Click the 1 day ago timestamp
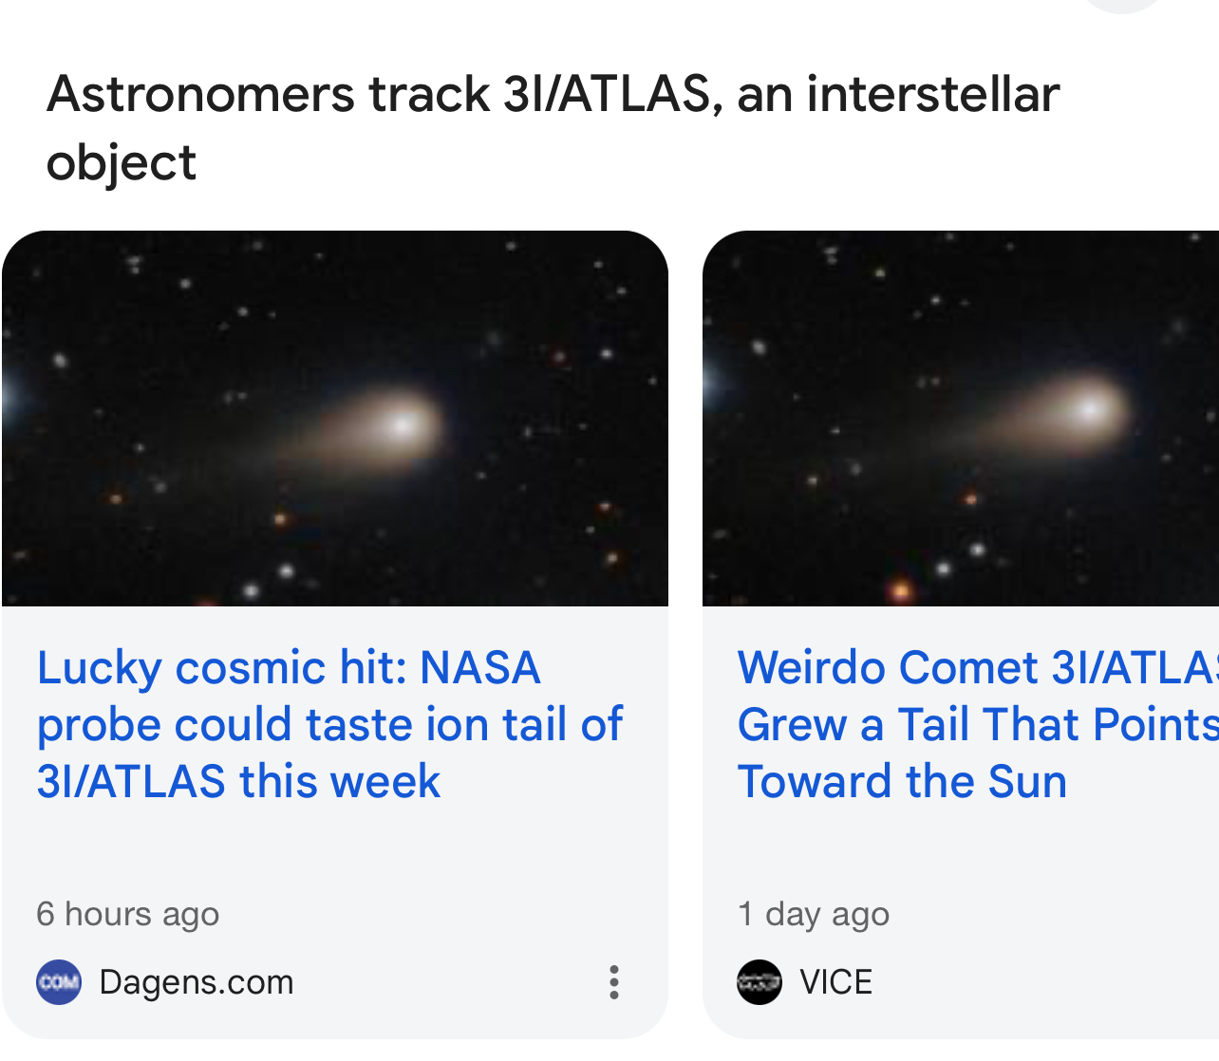This screenshot has width=1219, height=1061. (814, 914)
